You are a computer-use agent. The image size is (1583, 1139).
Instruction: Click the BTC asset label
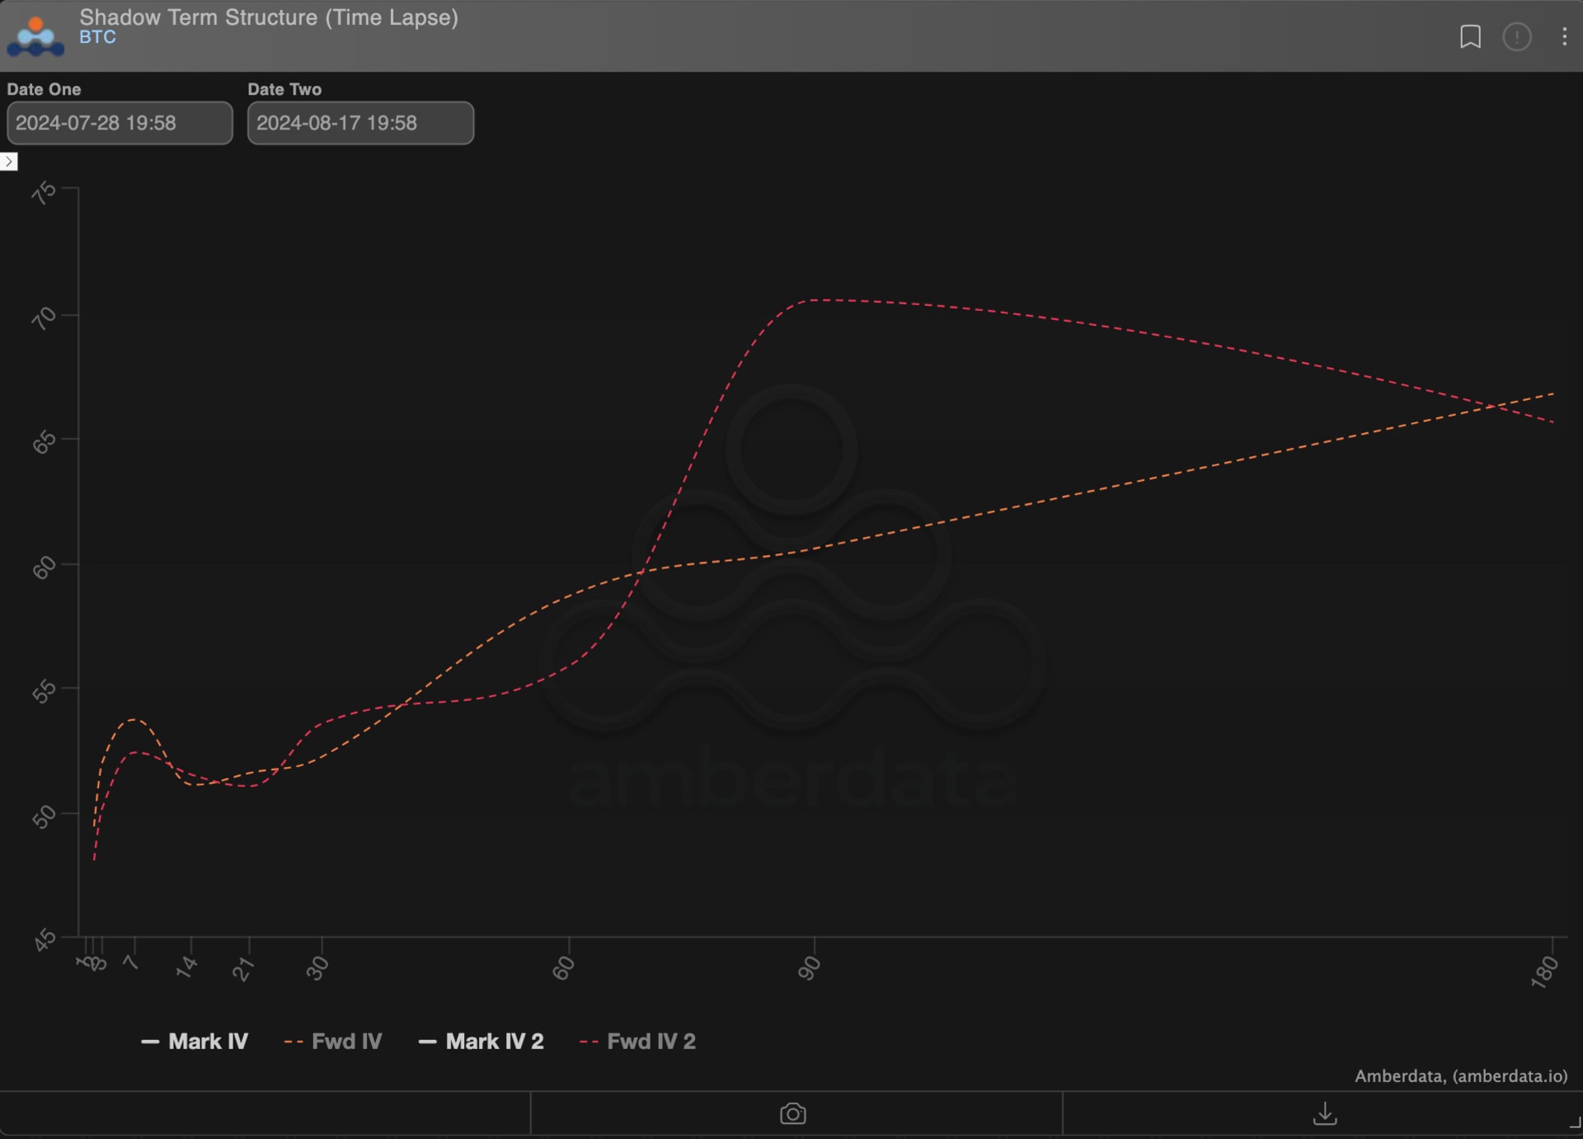(x=97, y=37)
